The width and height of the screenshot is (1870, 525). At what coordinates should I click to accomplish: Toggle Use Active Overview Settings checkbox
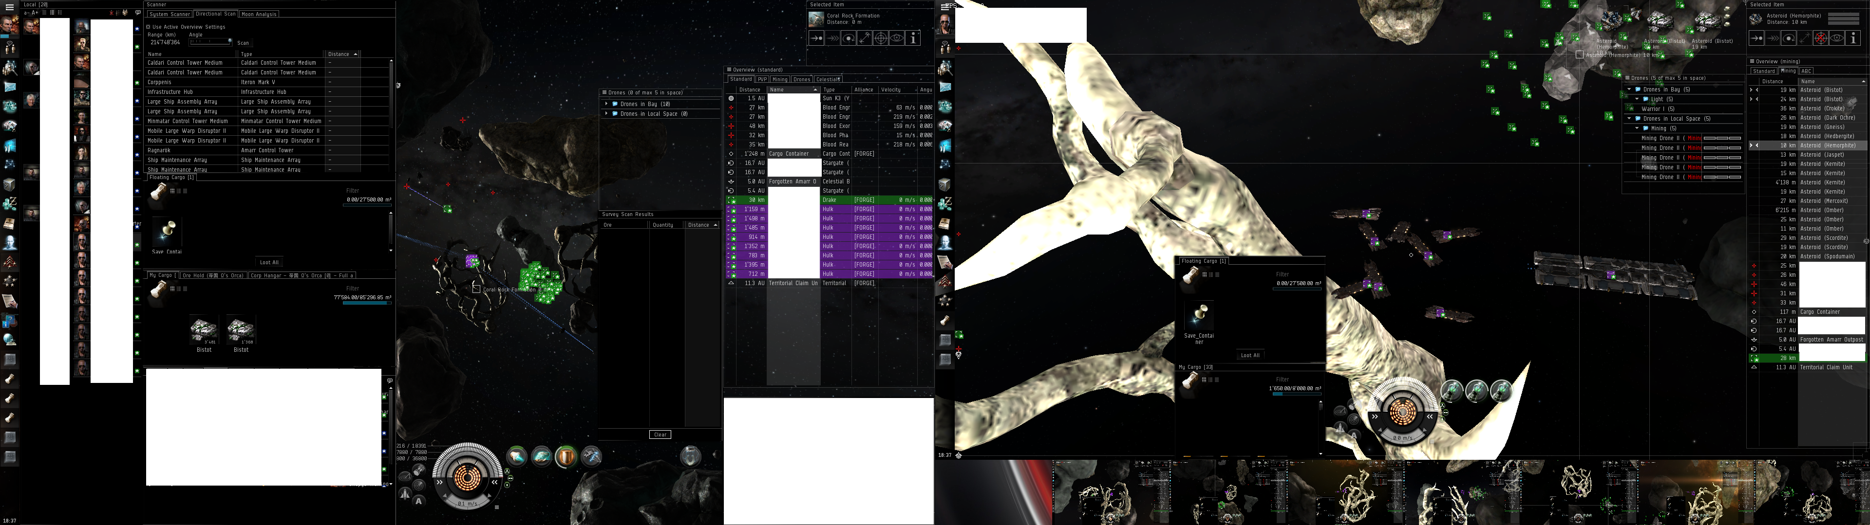tap(149, 27)
